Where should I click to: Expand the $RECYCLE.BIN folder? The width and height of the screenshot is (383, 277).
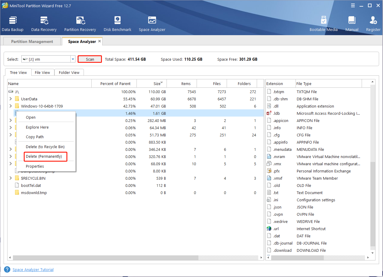[11, 178]
